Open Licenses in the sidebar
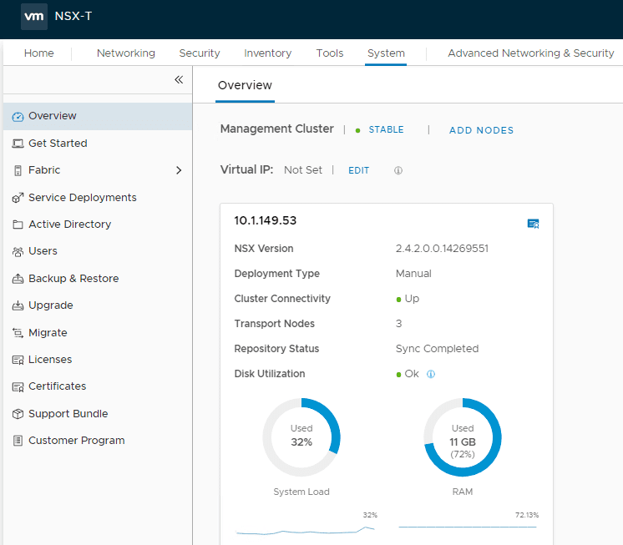 [x=50, y=360]
